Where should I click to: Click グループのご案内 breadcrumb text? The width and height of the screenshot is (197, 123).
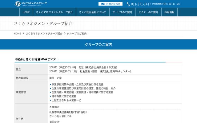(x=77, y=34)
